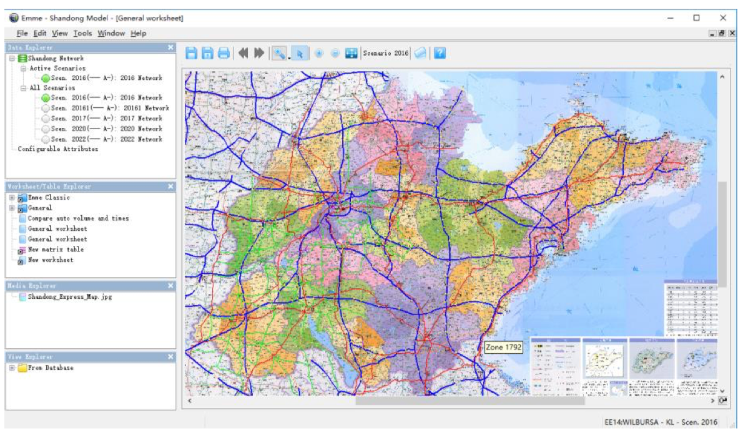The width and height of the screenshot is (738, 433).
Task: Select Shandong_Express_Map.jpg in Media Explorer
Action: click(x=70, y=297)
